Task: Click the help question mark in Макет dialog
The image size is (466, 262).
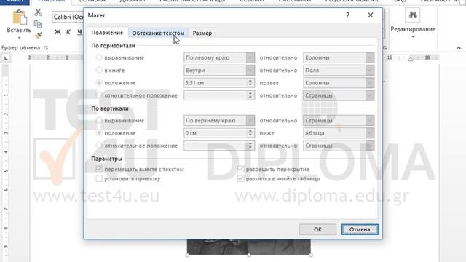Action: coord(348,15)
